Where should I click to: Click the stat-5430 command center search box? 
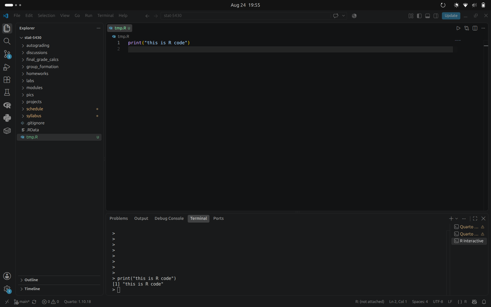[245, 16]
